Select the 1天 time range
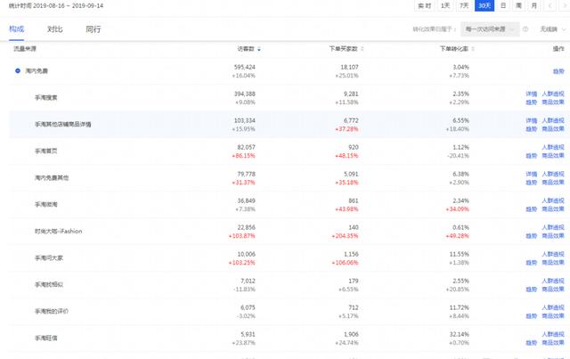This screenshot has height=359, width=570. (x=445, y=5)
